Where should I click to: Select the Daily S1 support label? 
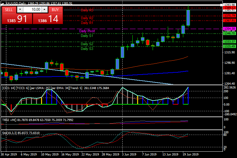pos(87,36)
